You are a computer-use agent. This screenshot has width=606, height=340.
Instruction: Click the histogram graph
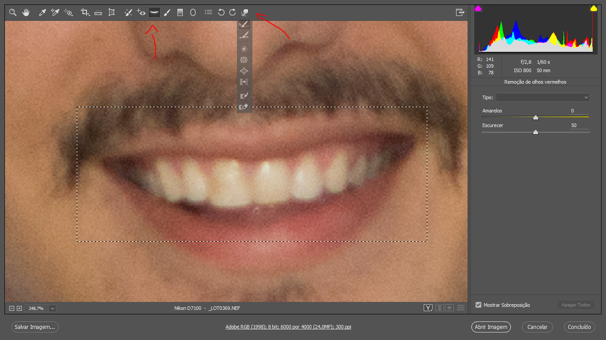(x=536, y=29)
